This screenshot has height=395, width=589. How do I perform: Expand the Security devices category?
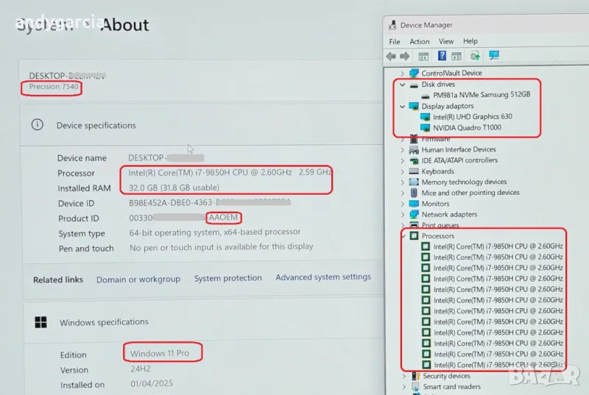tap(403, 376)
